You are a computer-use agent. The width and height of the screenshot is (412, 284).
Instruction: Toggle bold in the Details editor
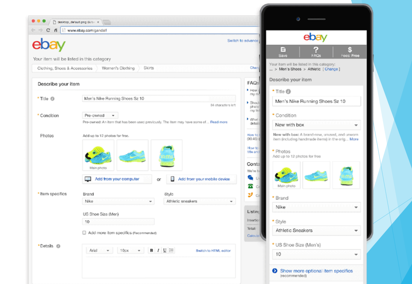click(x=151, y=250)
